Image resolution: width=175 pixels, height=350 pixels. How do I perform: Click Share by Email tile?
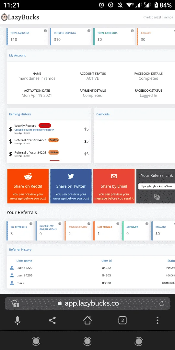click(114, 186)
